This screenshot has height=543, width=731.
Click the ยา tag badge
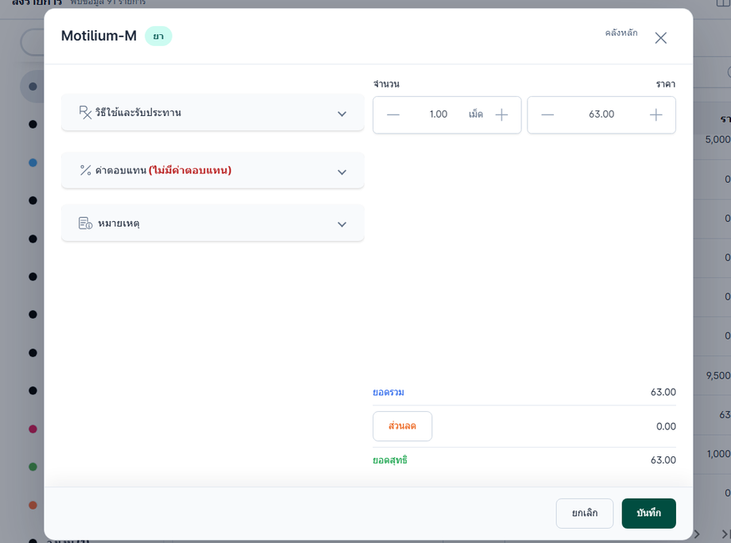pos(158,37)
